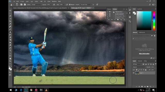Image resolution: width=165 pixels, height=92 pixels.
Task: Select the Lasso tool
Action: pyautogui.click(x=10, y=16)
